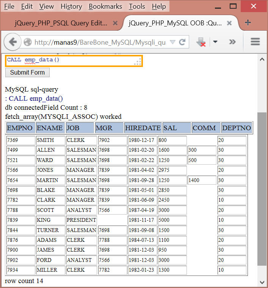This screenshot has height=288, width=268.
Task: Maximize the browser window
Action: point(233,6)
